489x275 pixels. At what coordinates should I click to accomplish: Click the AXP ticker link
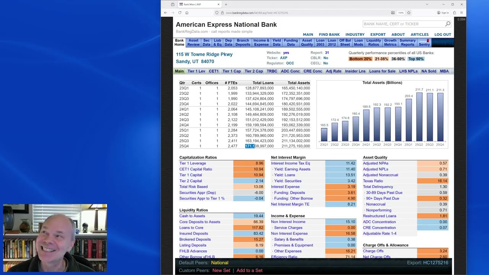point(283,58)
